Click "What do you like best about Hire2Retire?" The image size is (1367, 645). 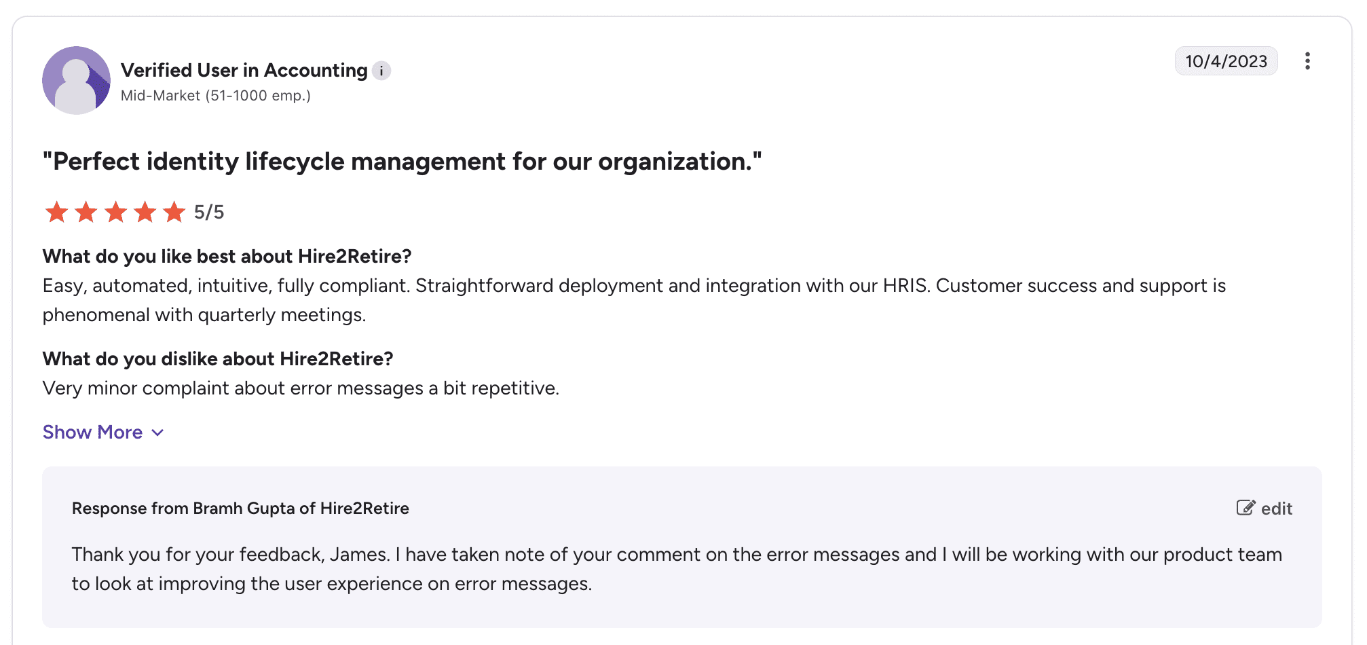[227, 257]
